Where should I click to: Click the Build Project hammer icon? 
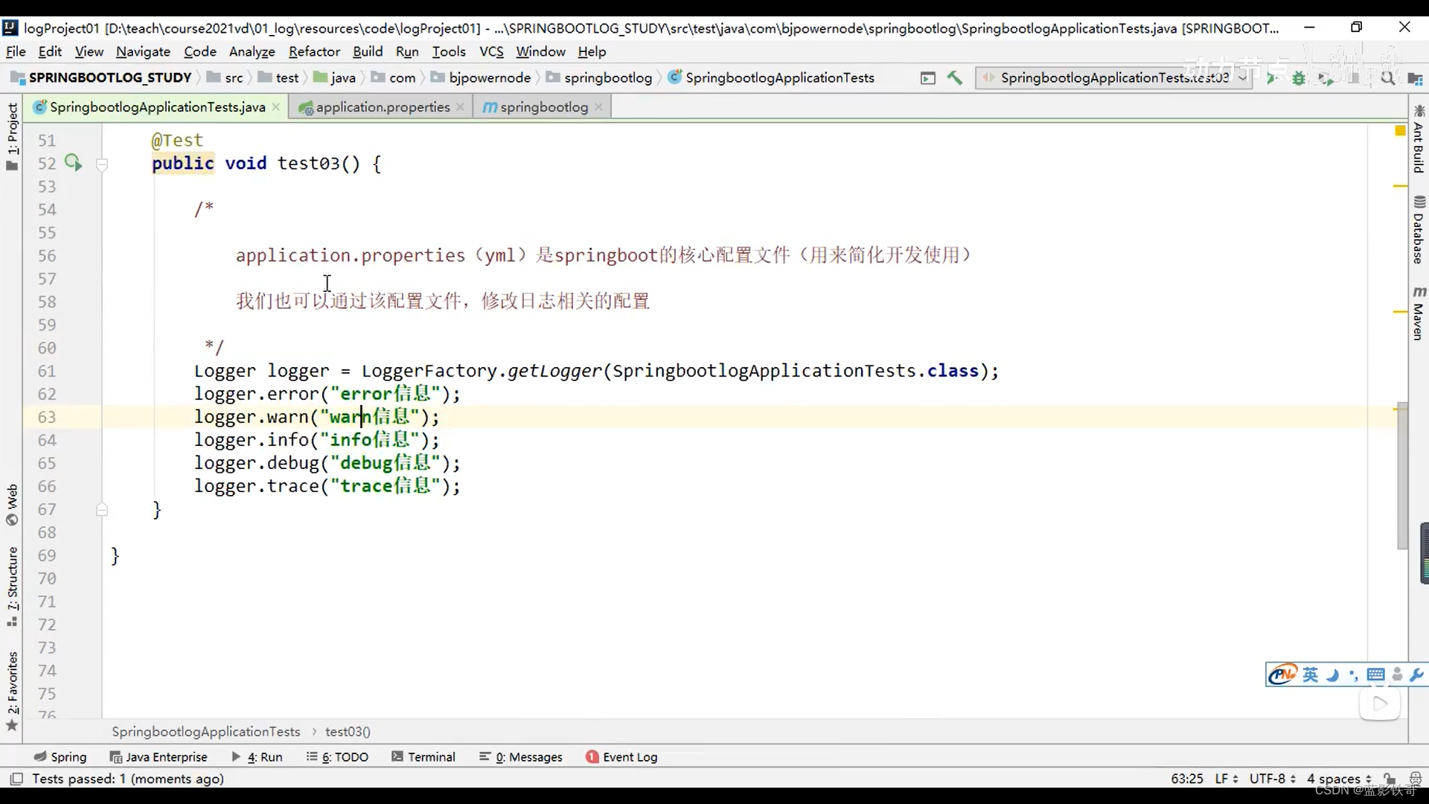click(x=954, y=78)
